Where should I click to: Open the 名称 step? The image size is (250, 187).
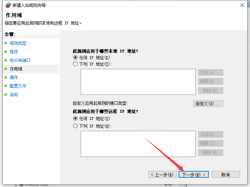click(x=14, y=95)
